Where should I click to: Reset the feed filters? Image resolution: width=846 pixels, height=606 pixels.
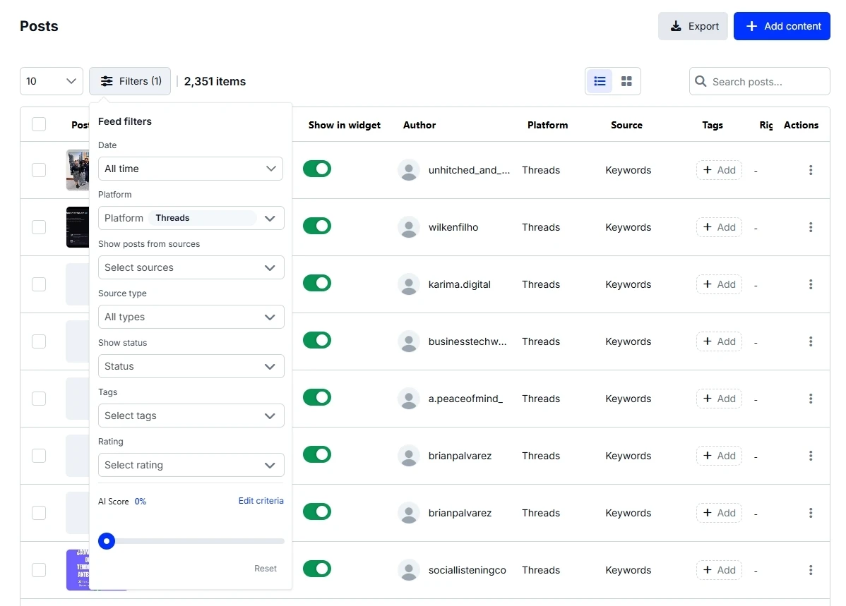[266, 569]
